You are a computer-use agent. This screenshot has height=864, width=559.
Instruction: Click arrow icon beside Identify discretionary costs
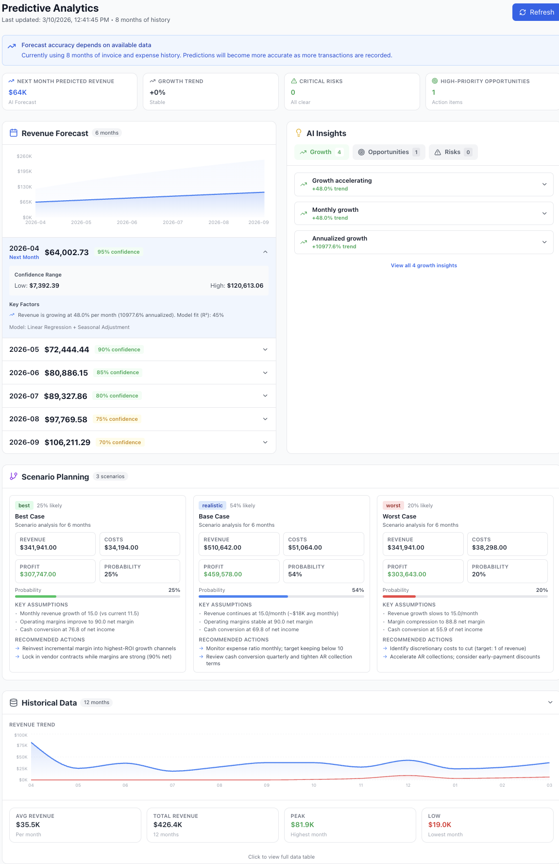(x=385, y=648)
